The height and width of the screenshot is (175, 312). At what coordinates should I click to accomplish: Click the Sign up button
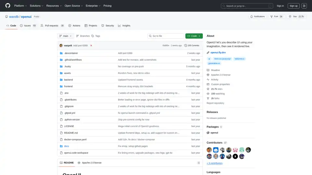293,6
